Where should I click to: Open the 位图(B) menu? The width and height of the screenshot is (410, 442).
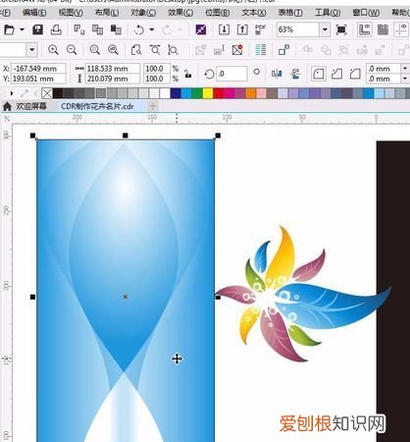pos(218,13)
